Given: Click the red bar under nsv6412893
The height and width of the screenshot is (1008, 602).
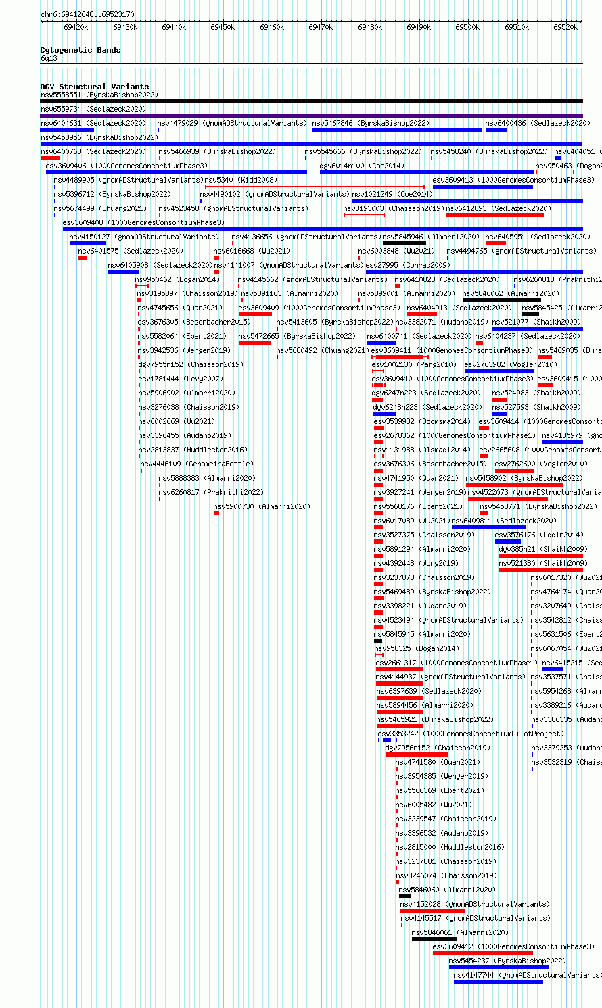Looking at the screenshot, I should click(x=495, y=215).
